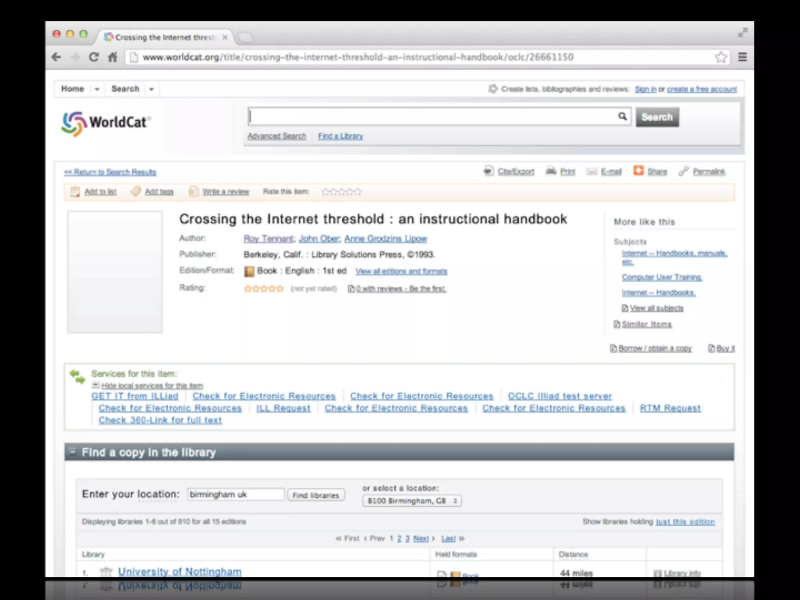Collapse Find a copy in the library section
800x600 pixels.
click(72, 452)
